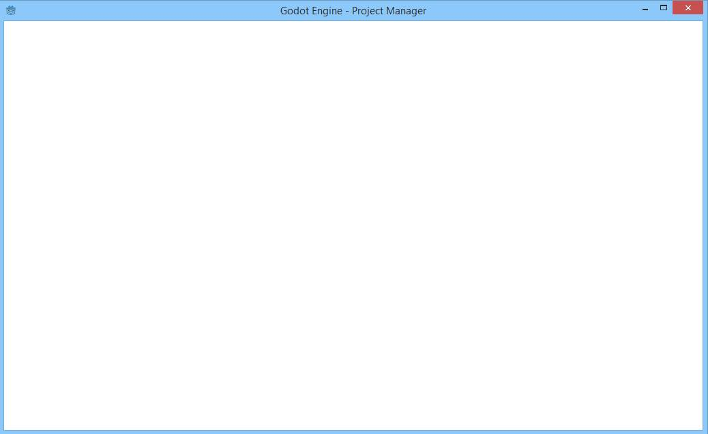
Task: Maximize the Godot Project Manager window
Action: [x=663, y=7]
